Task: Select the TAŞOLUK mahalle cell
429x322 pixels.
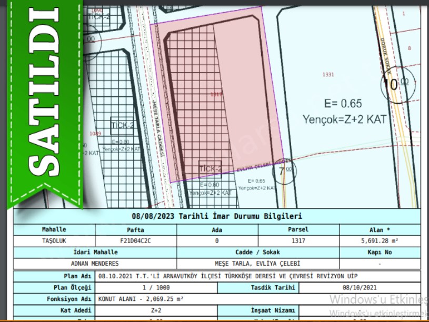Action: 54,241
